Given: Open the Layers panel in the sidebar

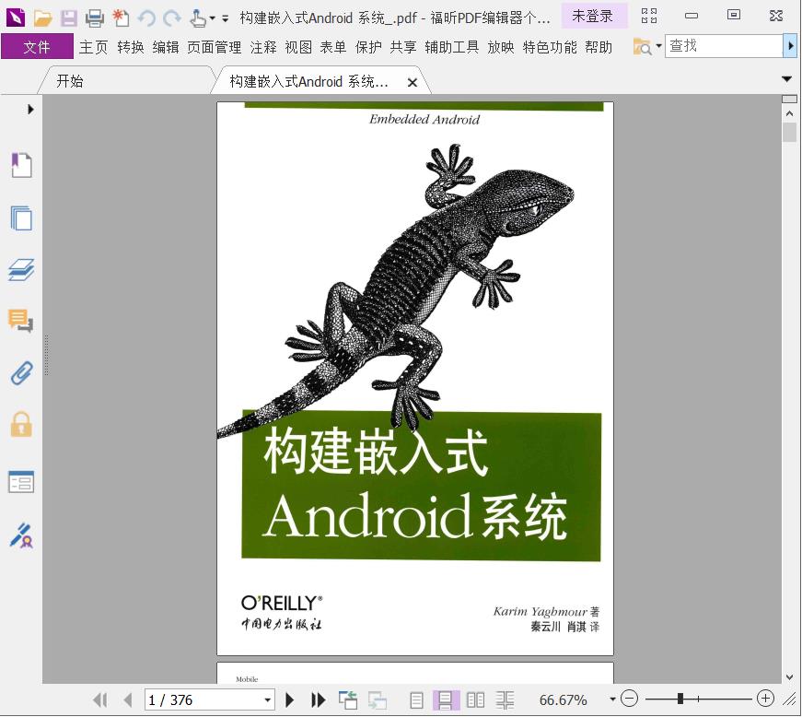Looking at the screenshot, I should 21,270.
